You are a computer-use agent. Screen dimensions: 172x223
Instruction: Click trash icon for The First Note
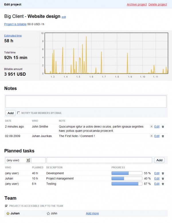pos(163,136)
